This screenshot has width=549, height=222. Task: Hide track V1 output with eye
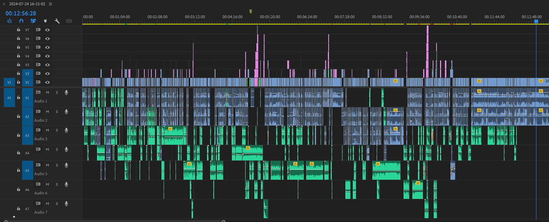point(47,82)
